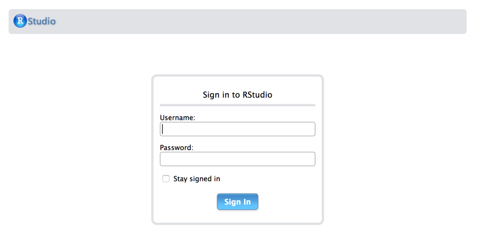Place cursor at the Username field's text caret
Image resolution: width=477 pixels, height=246 pixels.
163,129
